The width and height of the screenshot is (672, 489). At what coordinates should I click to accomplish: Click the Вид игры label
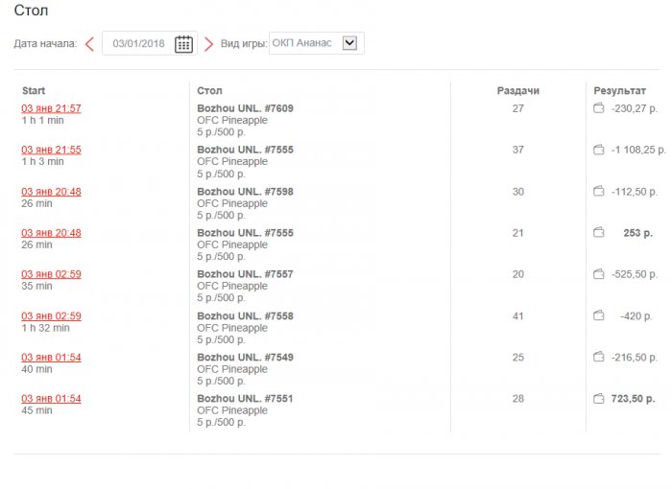coord(244,44)
